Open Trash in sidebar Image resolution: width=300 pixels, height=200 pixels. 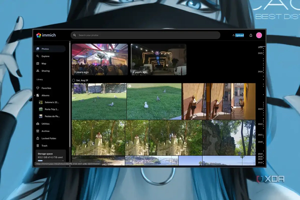tap(49, 145)
